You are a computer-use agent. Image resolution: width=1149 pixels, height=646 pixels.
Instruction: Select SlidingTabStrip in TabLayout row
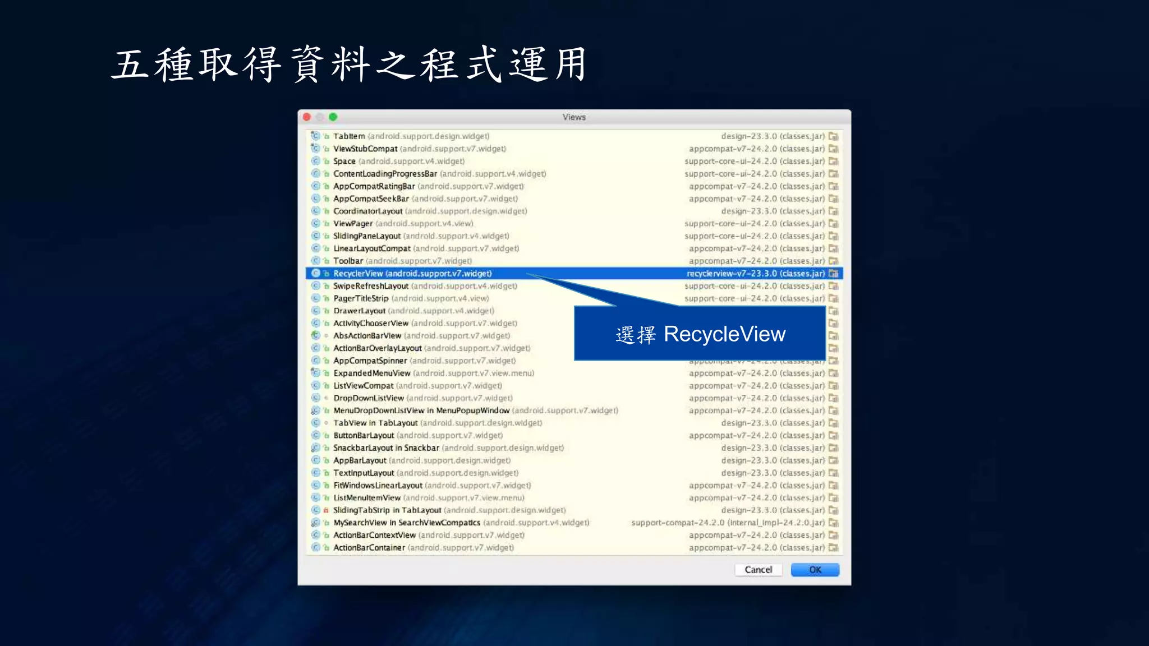[574, 510]
